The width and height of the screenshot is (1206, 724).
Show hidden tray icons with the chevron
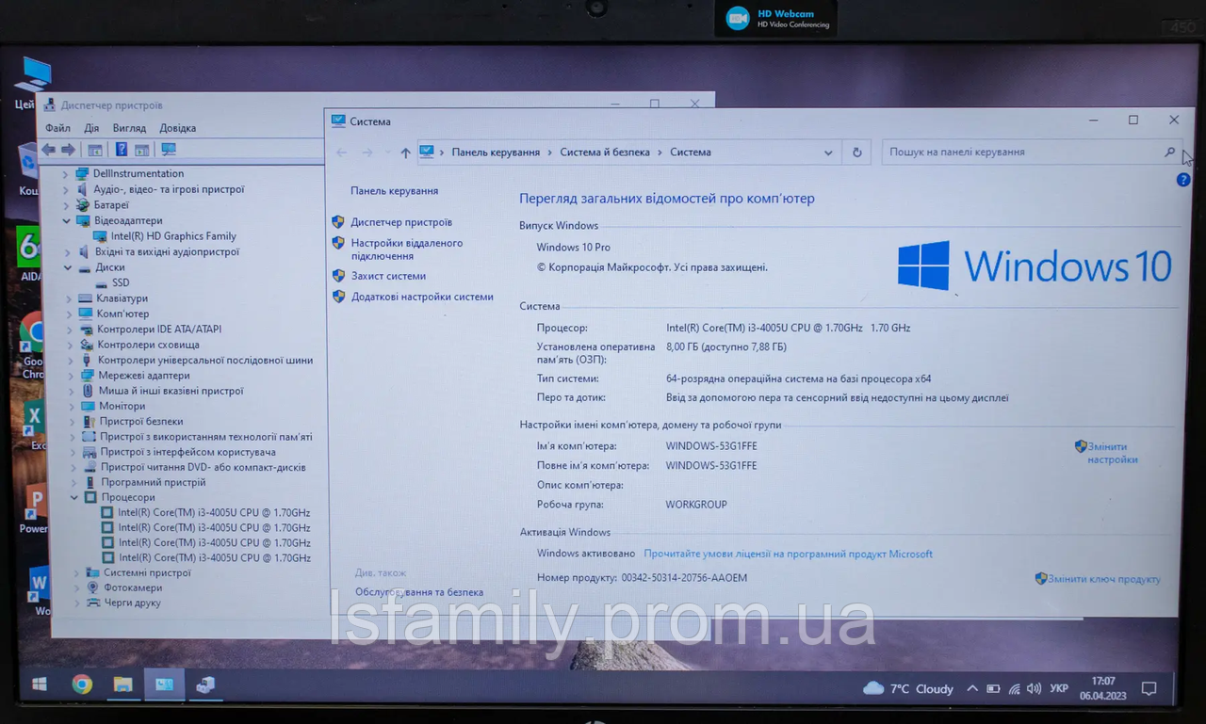tap(972, 688)
